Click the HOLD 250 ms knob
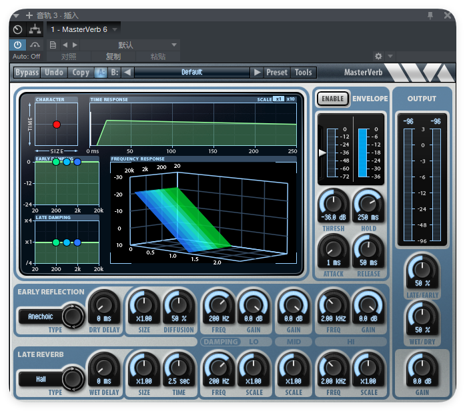 coord(368,203)
